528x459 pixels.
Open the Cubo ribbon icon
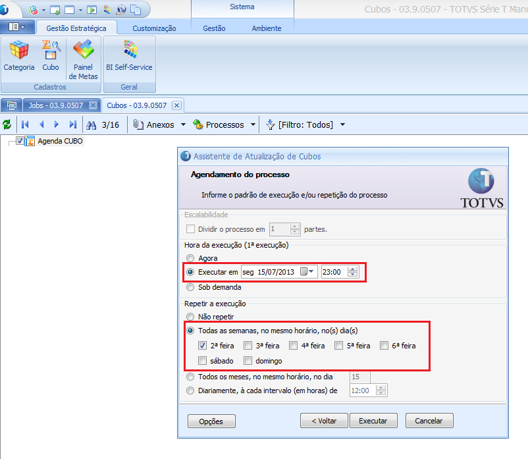(51, 50)
